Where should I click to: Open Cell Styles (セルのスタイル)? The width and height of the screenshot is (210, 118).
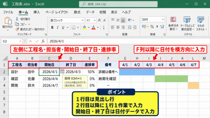click(201, 24)
